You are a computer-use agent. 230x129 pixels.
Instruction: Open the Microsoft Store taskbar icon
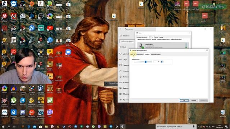[40, 126]
